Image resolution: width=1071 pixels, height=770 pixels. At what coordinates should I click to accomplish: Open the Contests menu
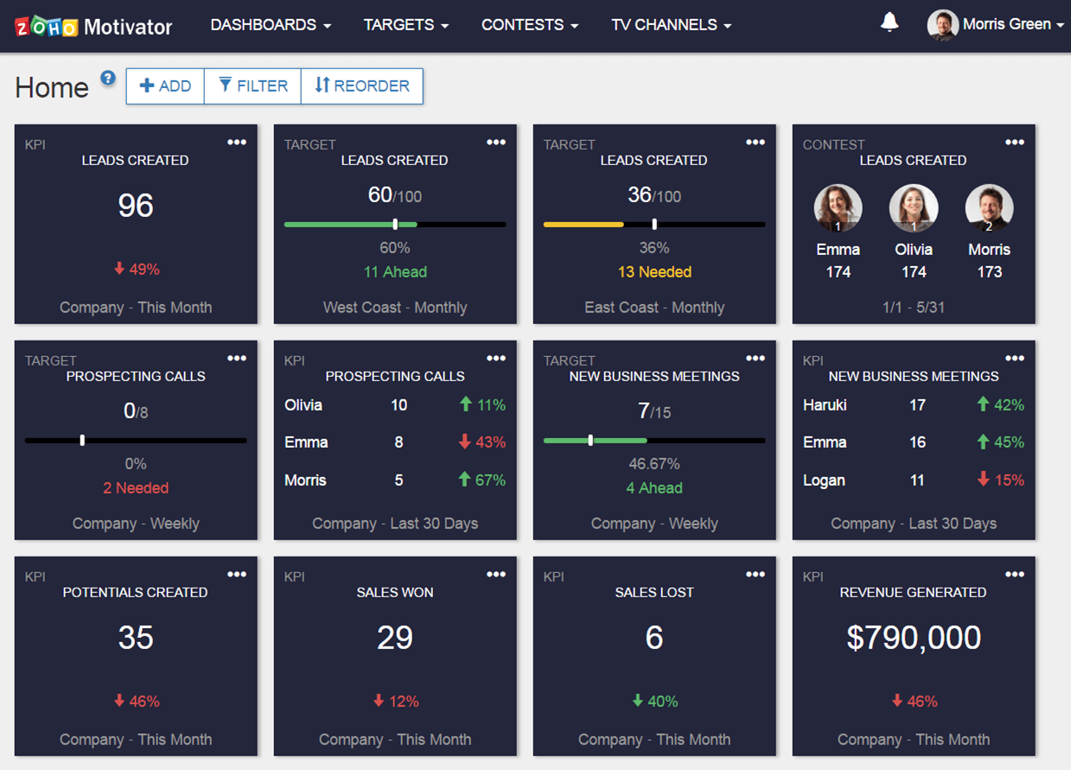point(529,25)
